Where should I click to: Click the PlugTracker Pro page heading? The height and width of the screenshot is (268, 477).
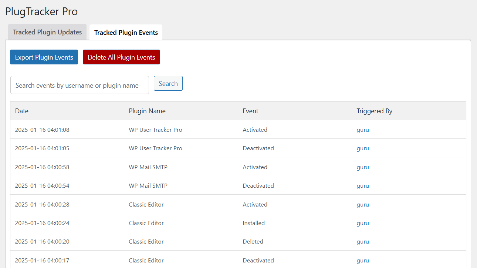pos(41,11)
